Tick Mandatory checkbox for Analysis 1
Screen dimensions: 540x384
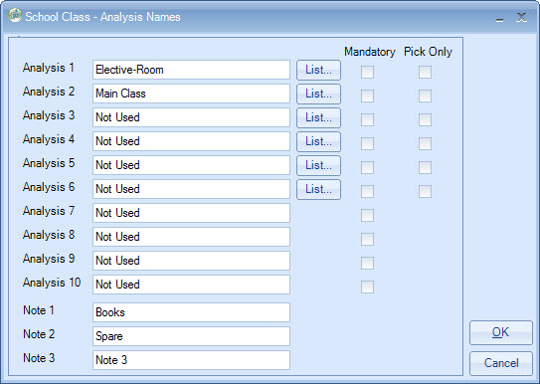pyautogui.click(x=367, y=72)
